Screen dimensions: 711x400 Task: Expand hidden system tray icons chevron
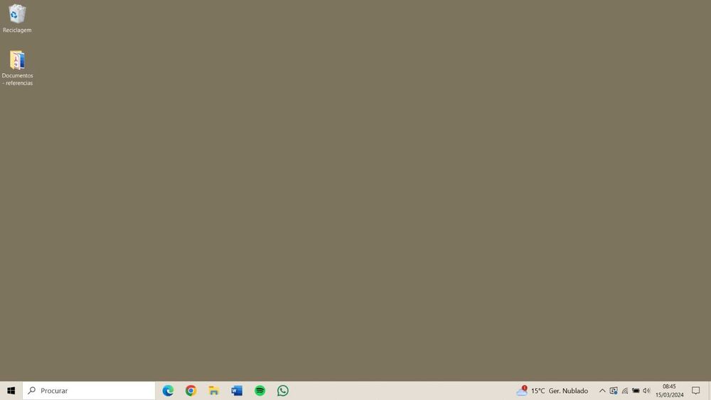[602, 391]
